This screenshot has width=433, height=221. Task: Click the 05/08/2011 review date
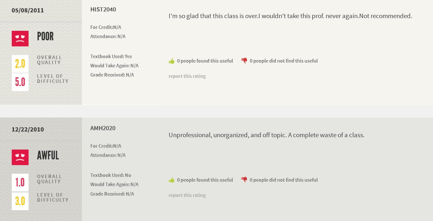pos(28,10)
